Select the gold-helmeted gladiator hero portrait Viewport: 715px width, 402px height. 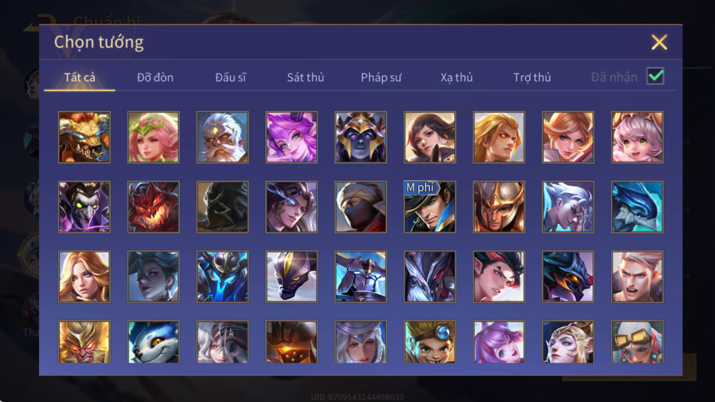coord(499,207)
